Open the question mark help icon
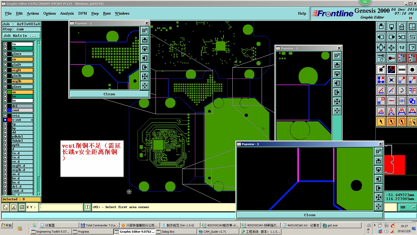This screenshot has width=417, height=235. pyautogui.click(x=412, y=48)
